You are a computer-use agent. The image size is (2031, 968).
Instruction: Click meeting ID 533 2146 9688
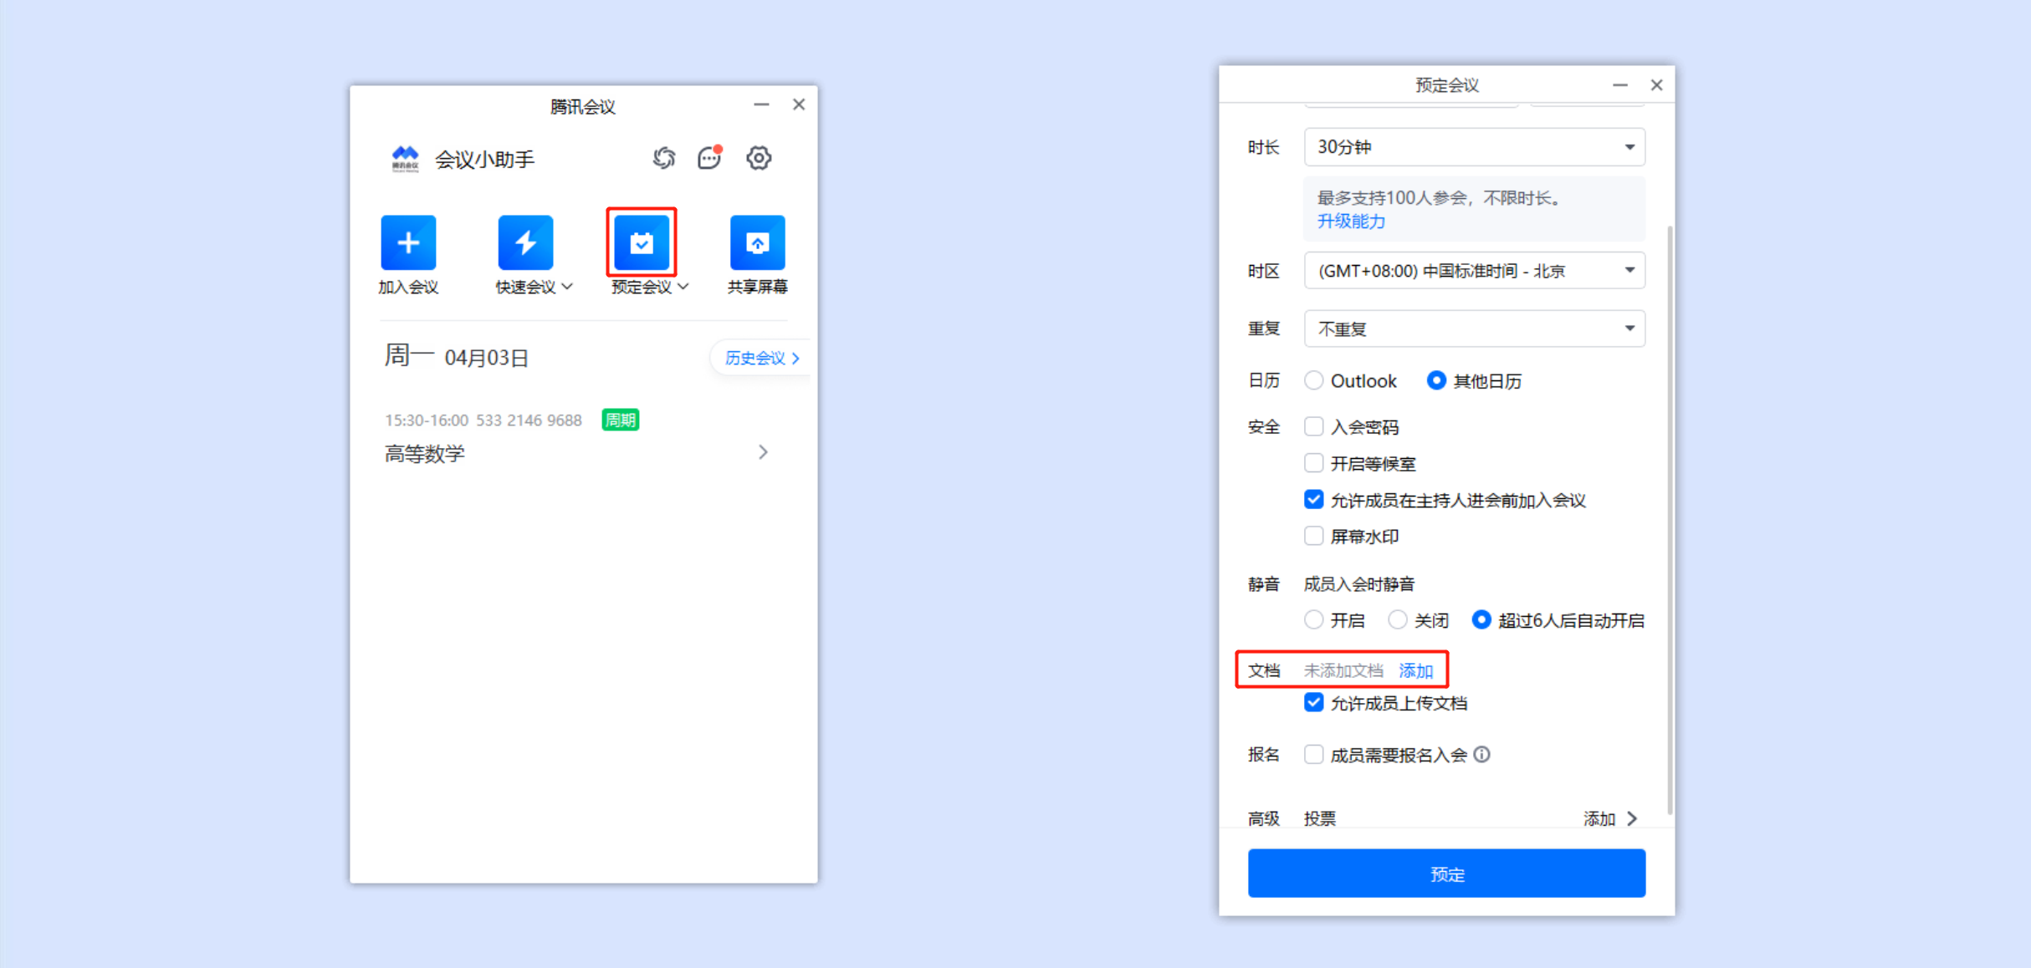(529, 420)
